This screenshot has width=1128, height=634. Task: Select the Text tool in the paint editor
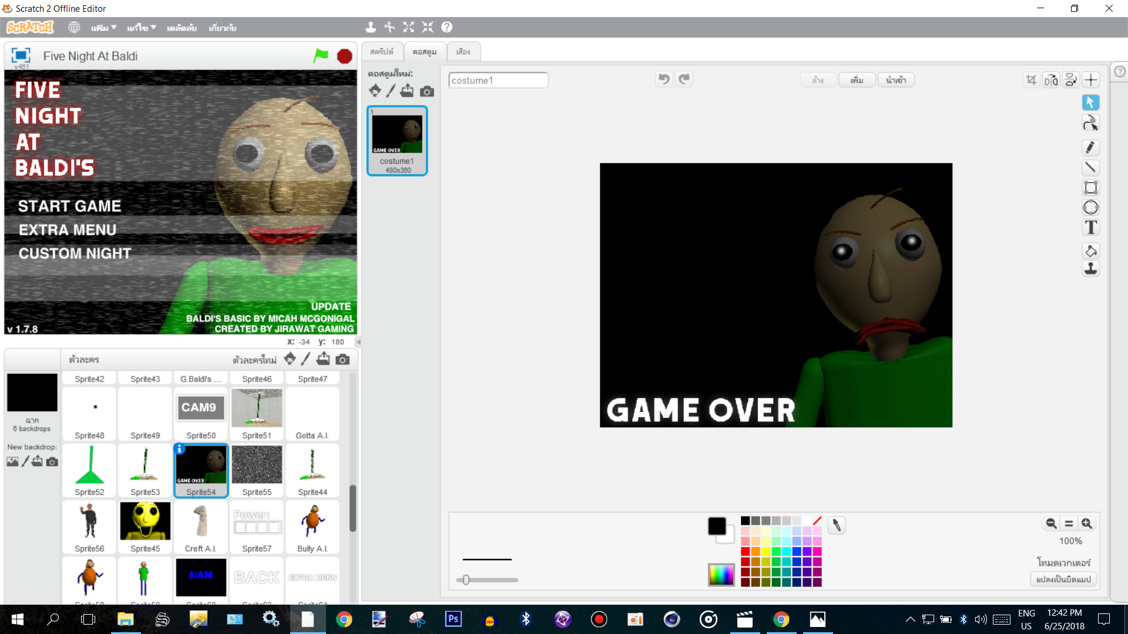(x=1090, y=227)
